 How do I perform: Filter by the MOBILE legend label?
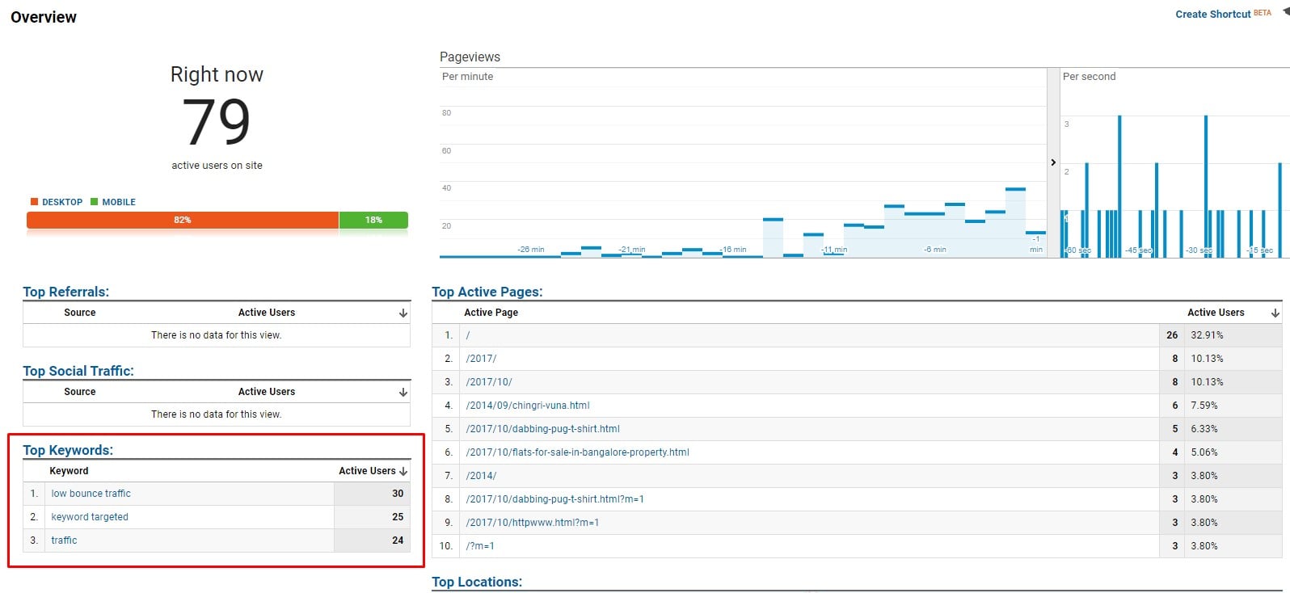[118, 202]
